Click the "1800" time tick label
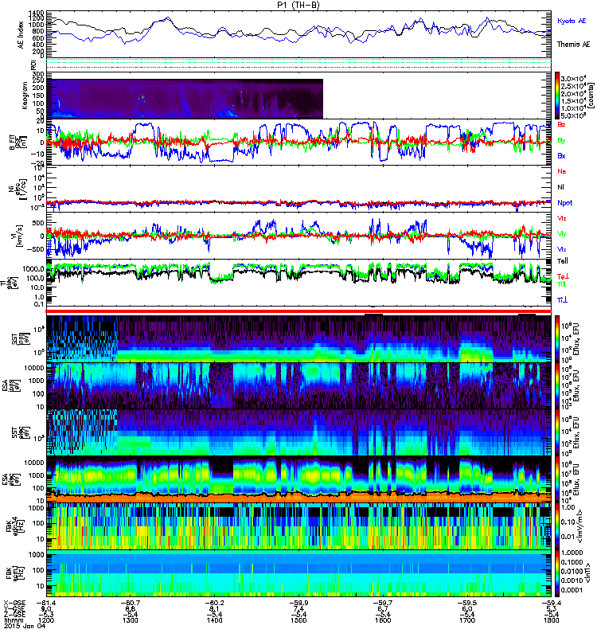 (551, 620)
